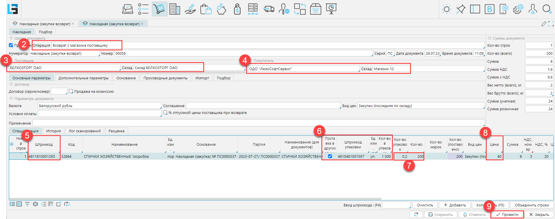Click the price tag with dollar icon

(x=237, y=9)
